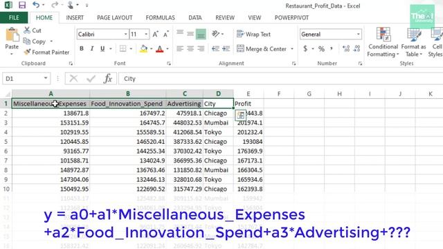Switch to the PAGE LAYOUT tab
This screenshot has height=249, width=443.
click(x=115, y=17)
